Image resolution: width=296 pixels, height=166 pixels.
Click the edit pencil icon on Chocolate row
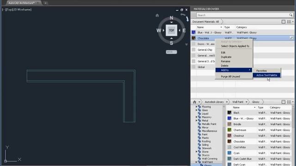(x=291, y=38)
